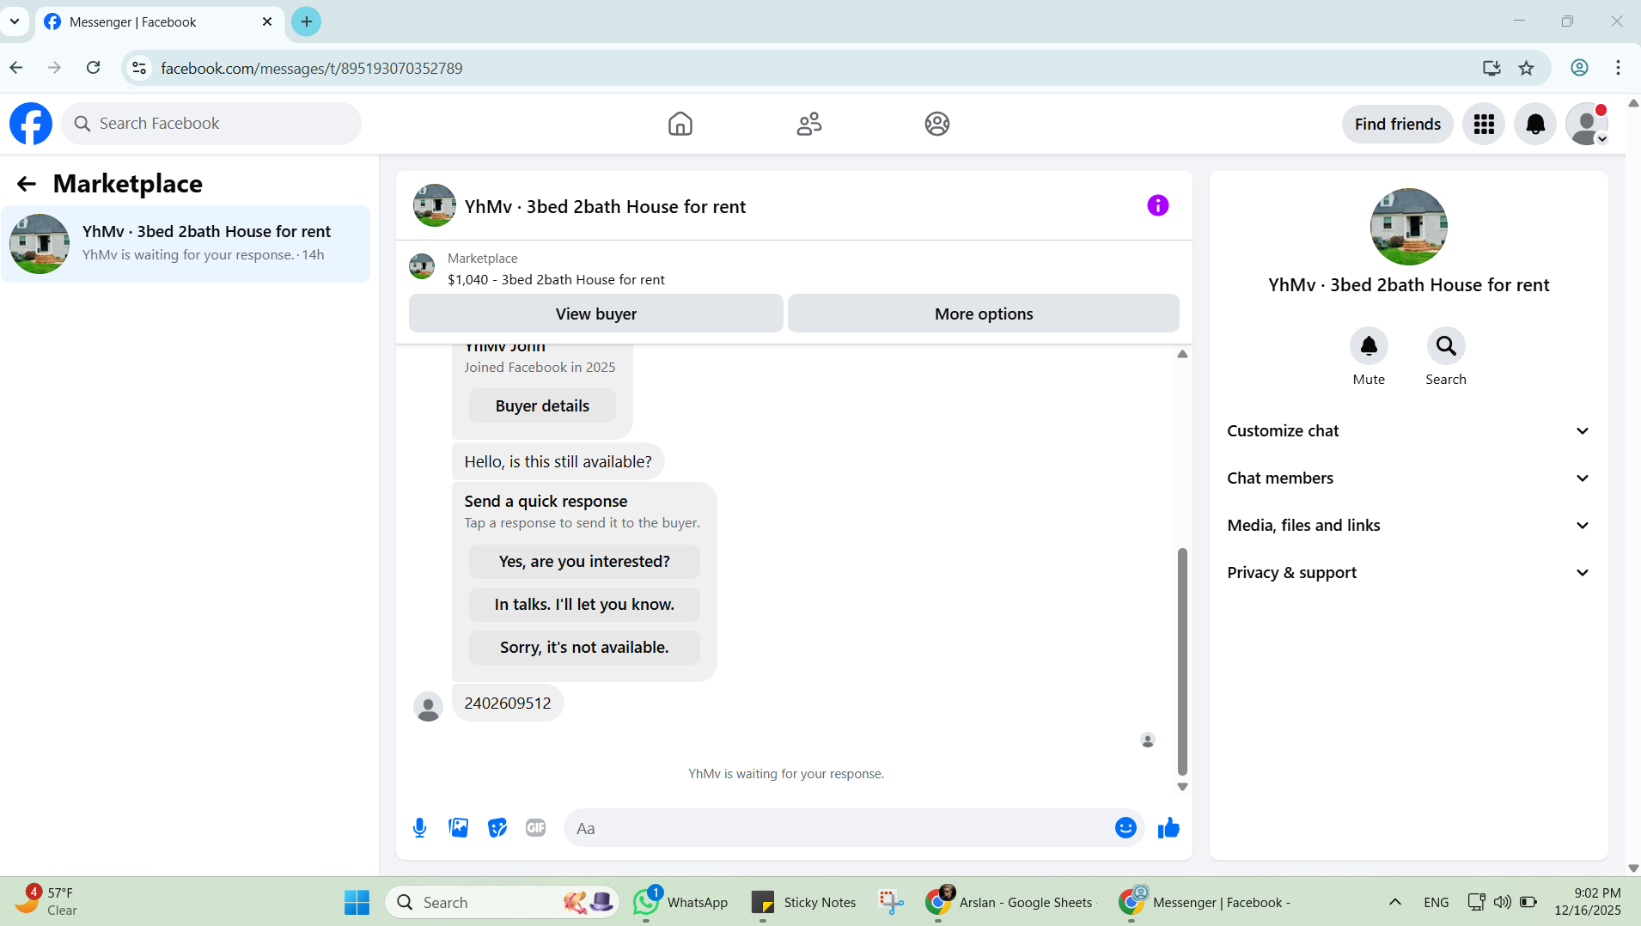The height and width of the screenshot is (926, 1641).
Task: Click the chat scrollbar thumb
Action: [1182, 661]
